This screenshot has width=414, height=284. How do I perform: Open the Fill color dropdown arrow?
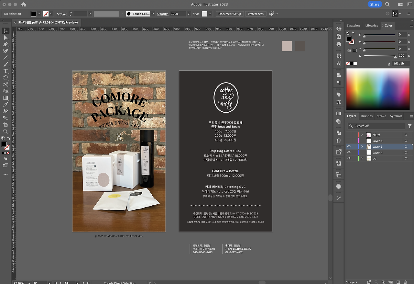(39, 14)
